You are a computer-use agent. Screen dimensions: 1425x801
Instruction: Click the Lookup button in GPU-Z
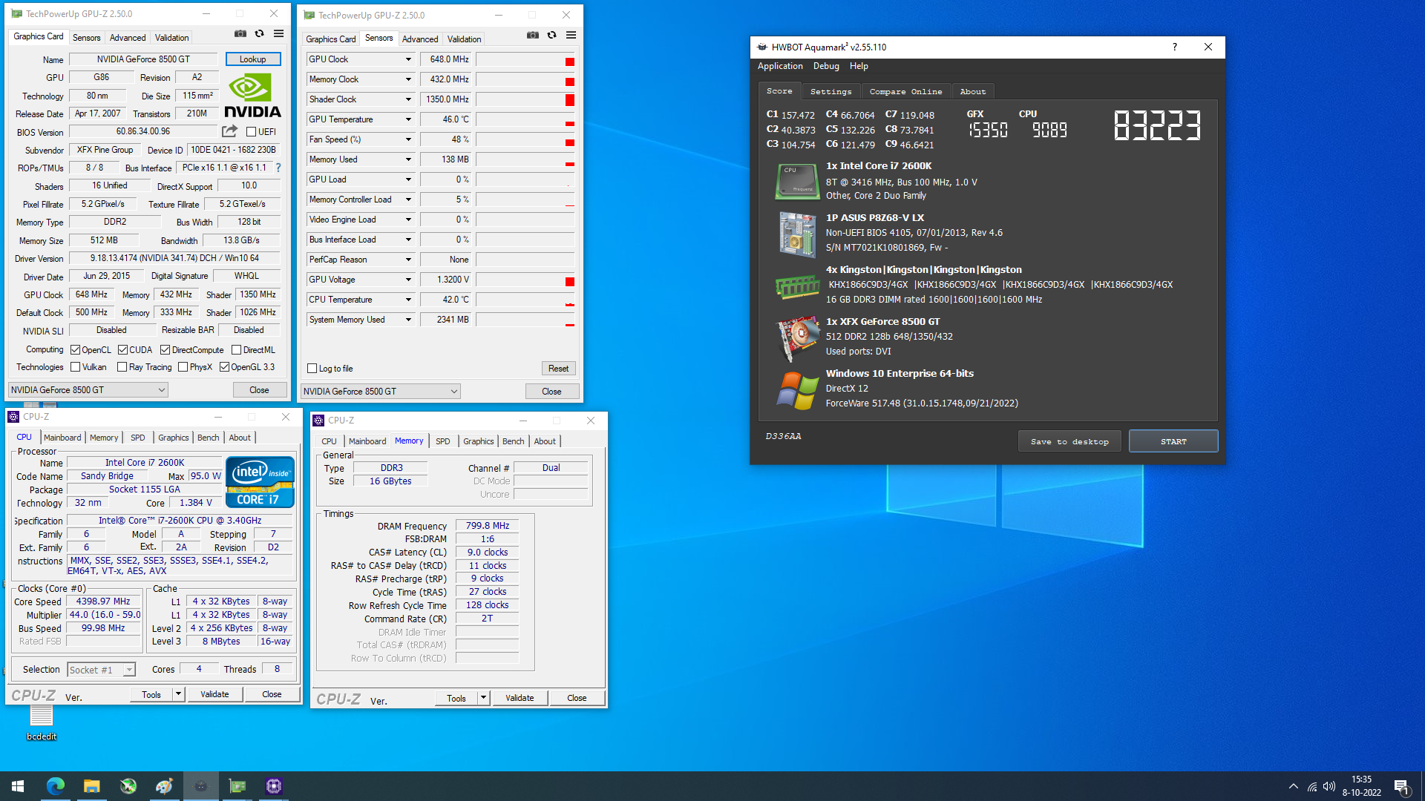coord(252,59)
